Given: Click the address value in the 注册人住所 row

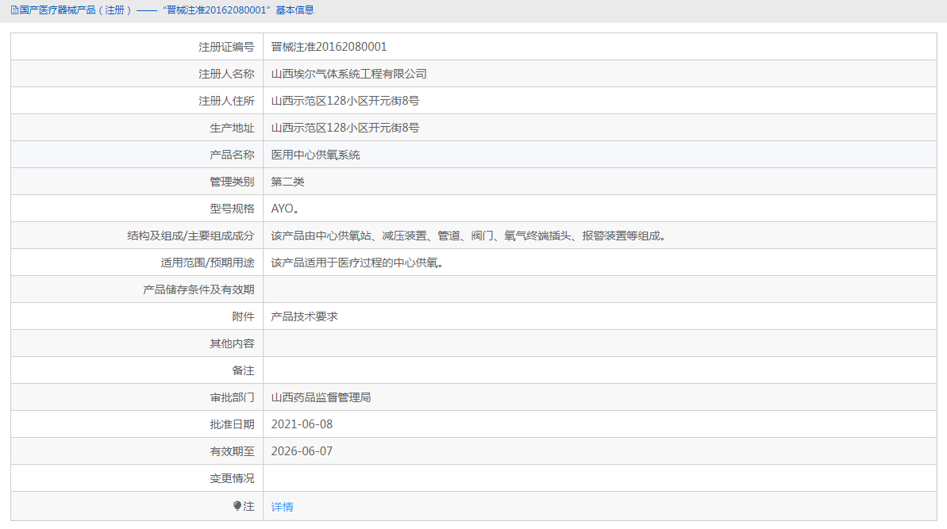Looking at the screenshot, I should coord(345,101).
